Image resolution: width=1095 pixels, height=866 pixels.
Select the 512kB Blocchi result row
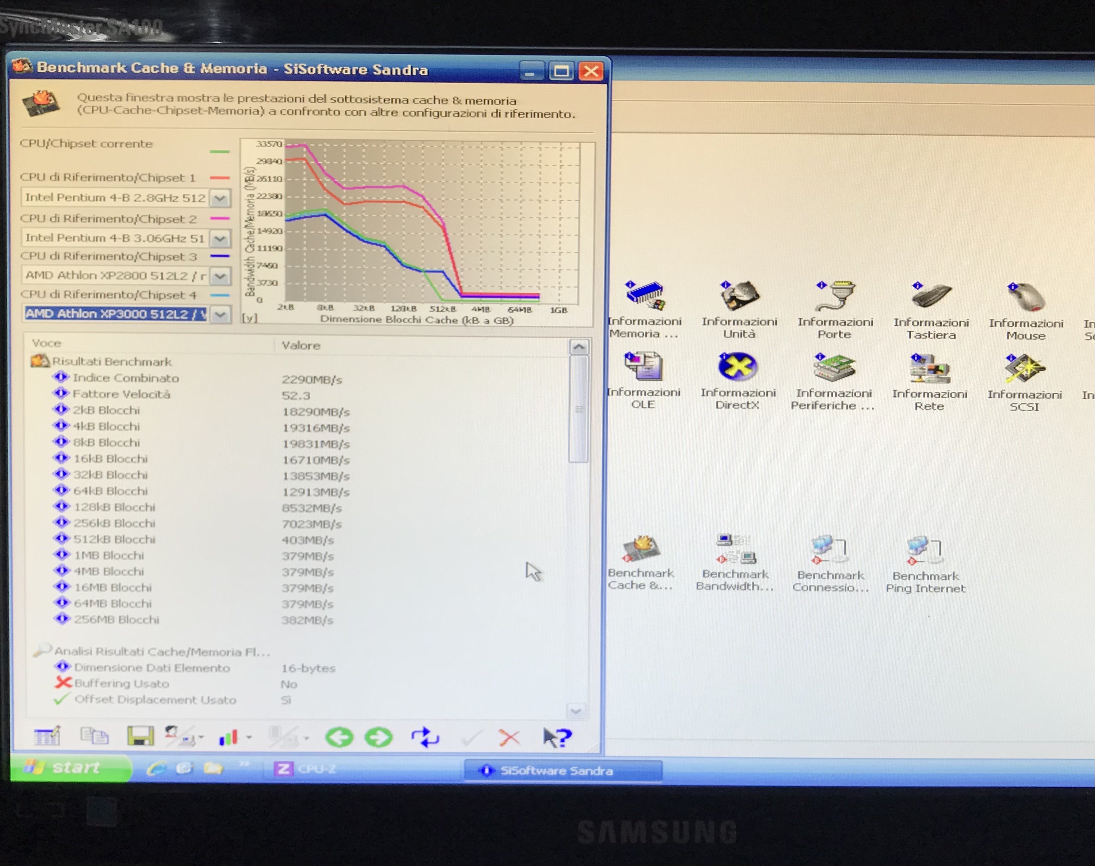(x=114, y=539)
